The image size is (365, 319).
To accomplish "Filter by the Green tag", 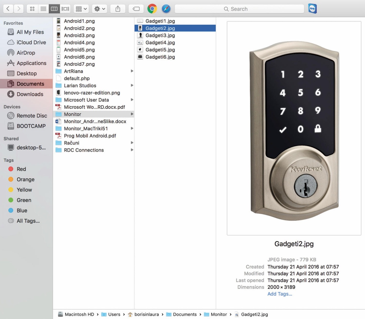I will click(26, 200).
